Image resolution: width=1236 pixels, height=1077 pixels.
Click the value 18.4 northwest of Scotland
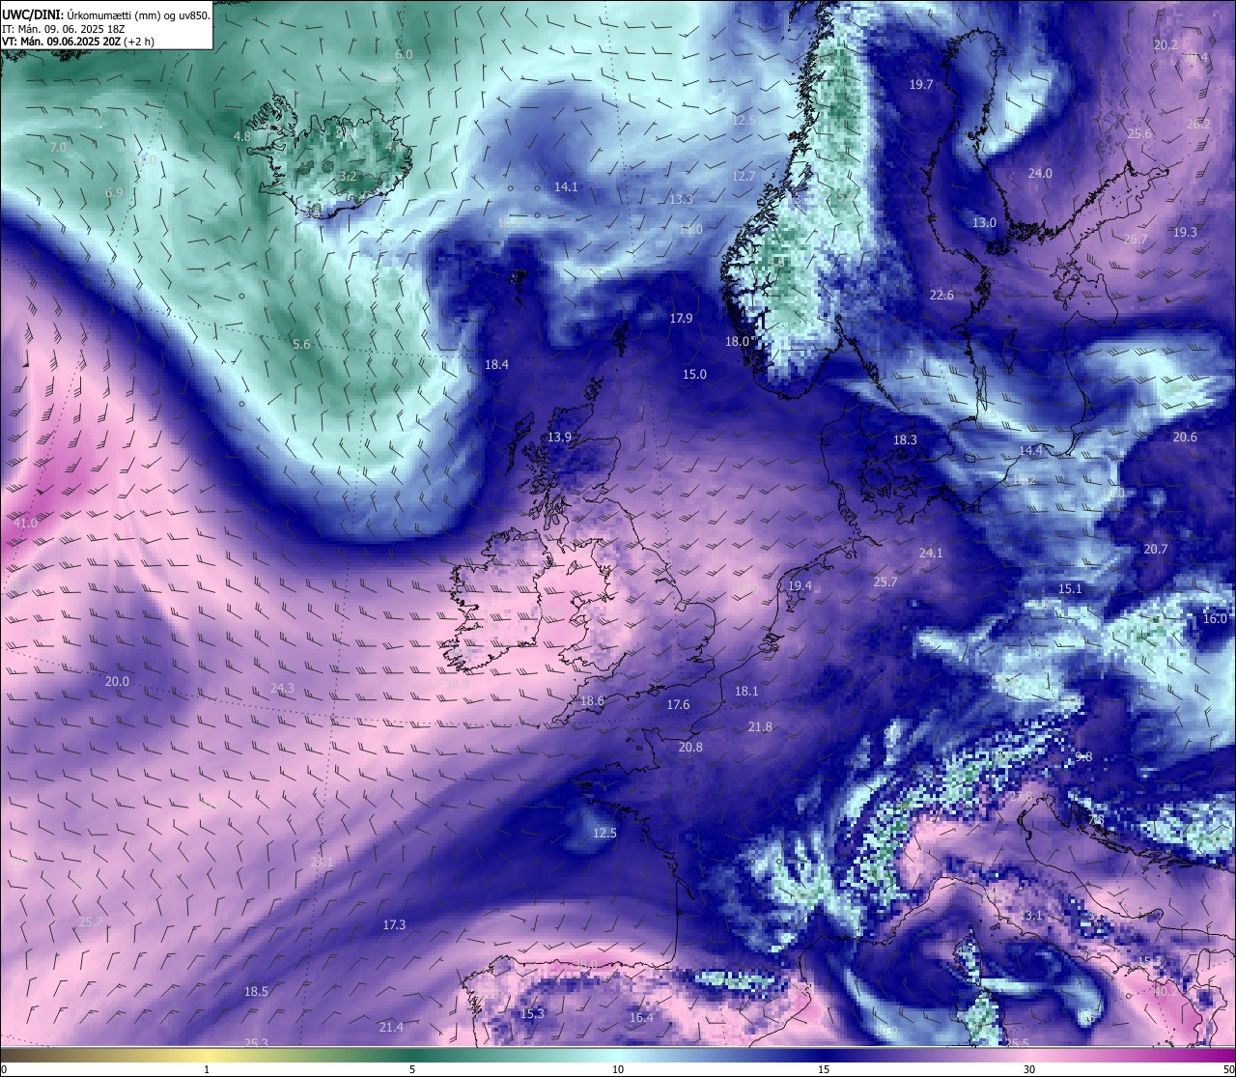[496, 365]
